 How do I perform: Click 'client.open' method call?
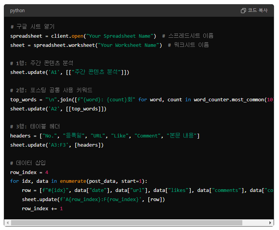(67, 36)
